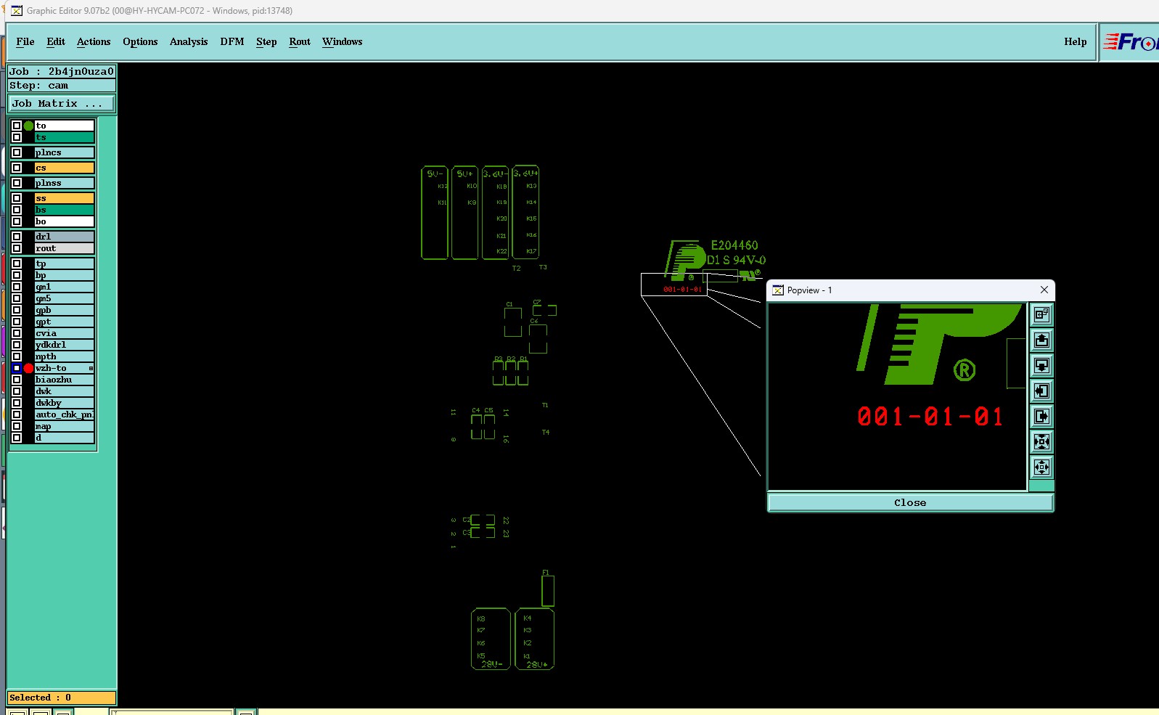This screenshot has width=1159, height=715.
Task: Select the 'map' layer name
Action: point(65,426)
